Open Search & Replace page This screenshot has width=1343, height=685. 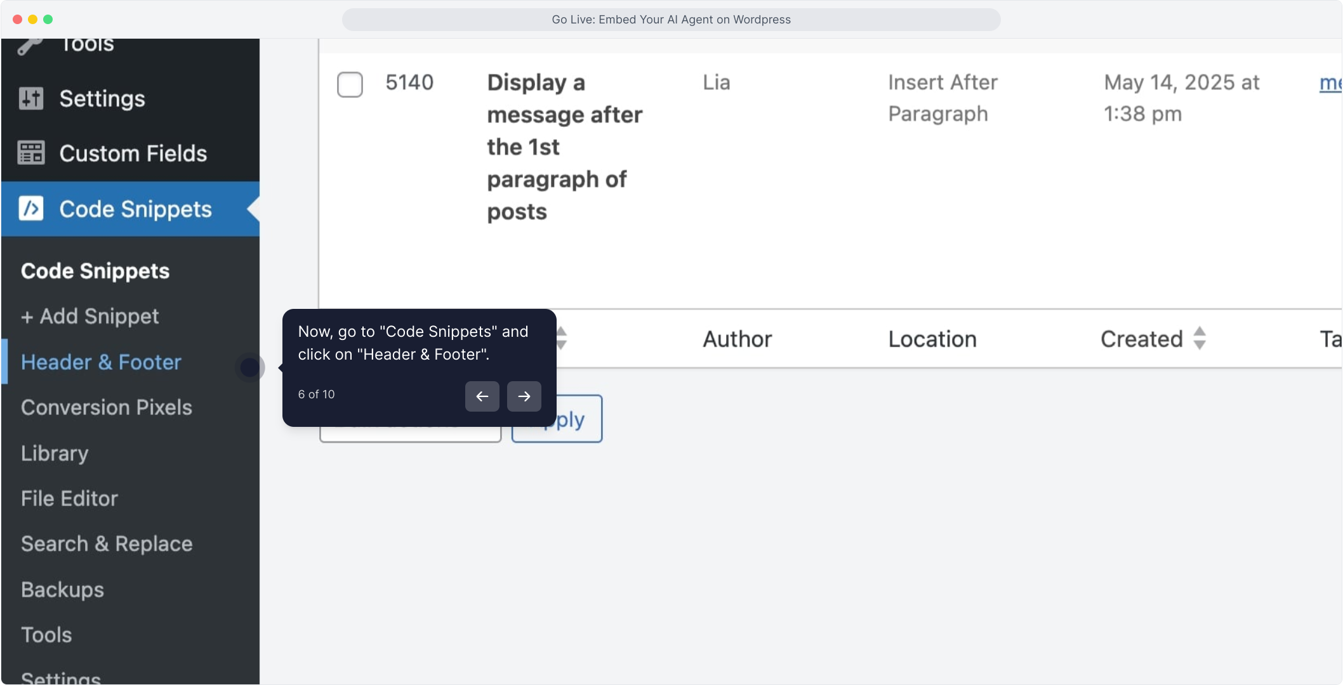tap(107, 544)
